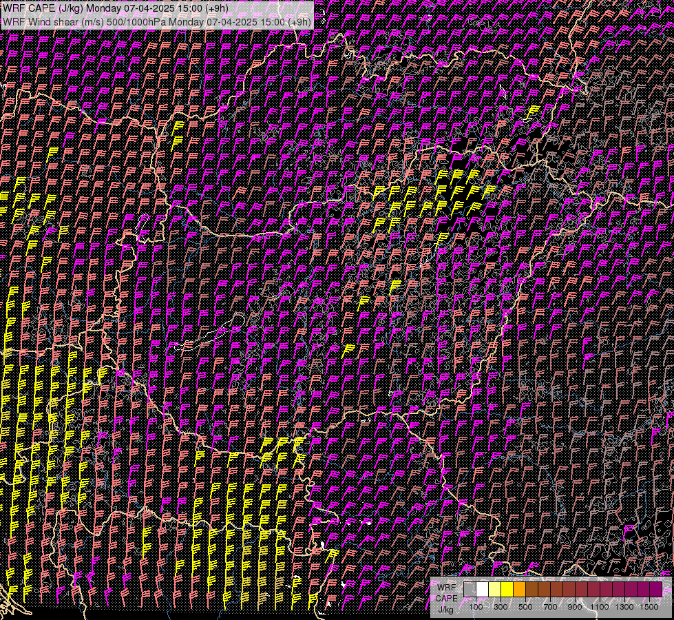
Task: Select the white swatch in the CAPE legend
Action: click(x=483, y=589)
